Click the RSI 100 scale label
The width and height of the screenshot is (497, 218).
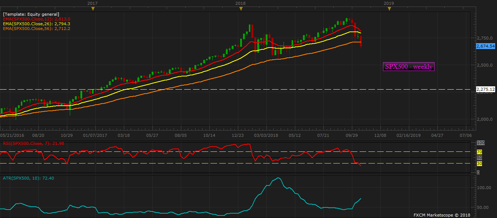[x=481, y=143]
